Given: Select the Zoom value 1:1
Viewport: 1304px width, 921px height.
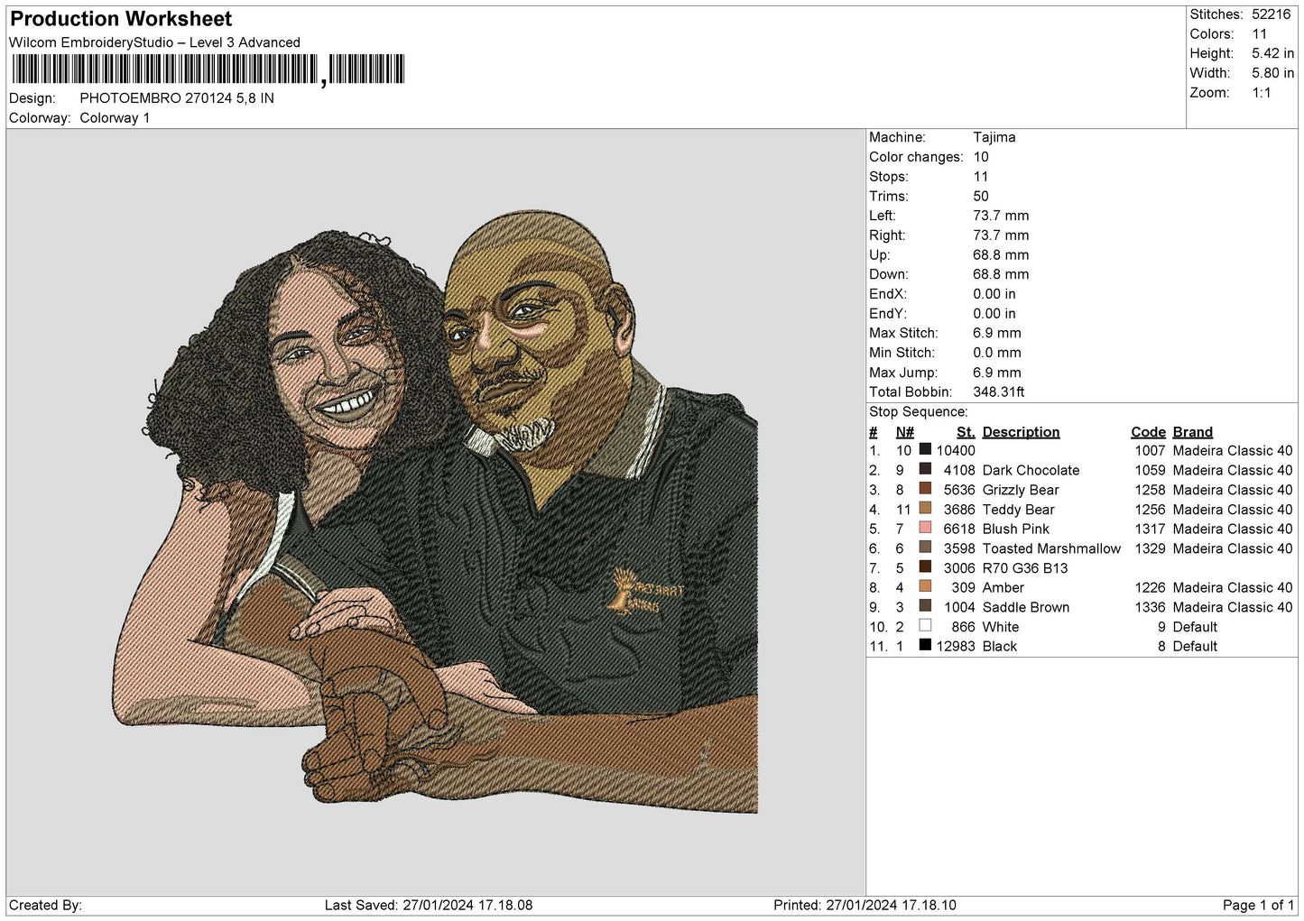Looking at the screenshot, I should [1262, 93].
